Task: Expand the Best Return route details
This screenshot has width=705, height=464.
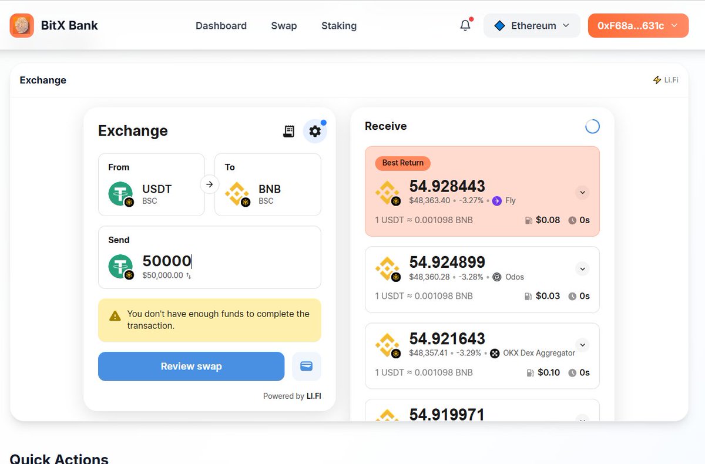Action: point(582,192)
